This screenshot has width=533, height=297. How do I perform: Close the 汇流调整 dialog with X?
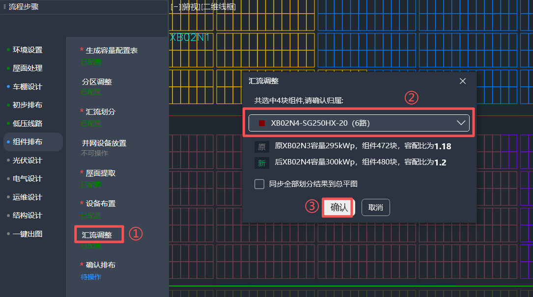pyautogui.click(x=463, y=81)
